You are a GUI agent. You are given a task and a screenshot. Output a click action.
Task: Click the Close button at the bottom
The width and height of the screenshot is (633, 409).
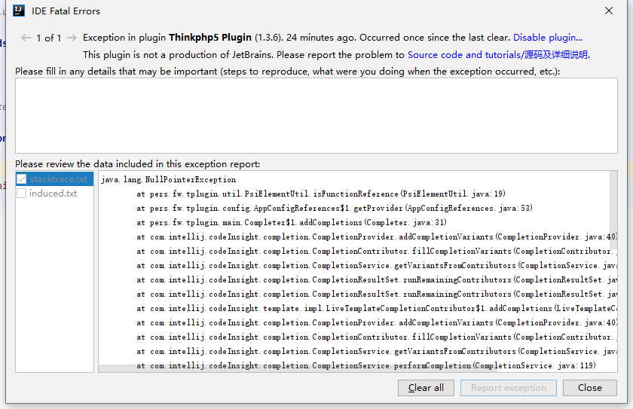click(590, 388)
